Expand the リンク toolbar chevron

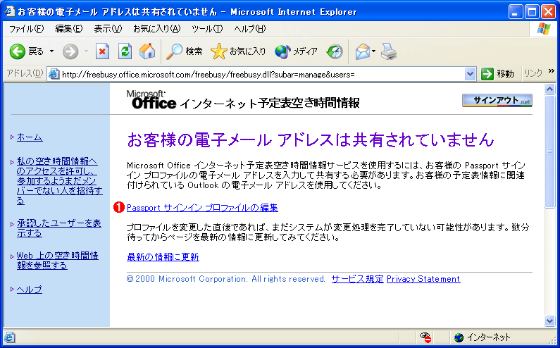551,71
